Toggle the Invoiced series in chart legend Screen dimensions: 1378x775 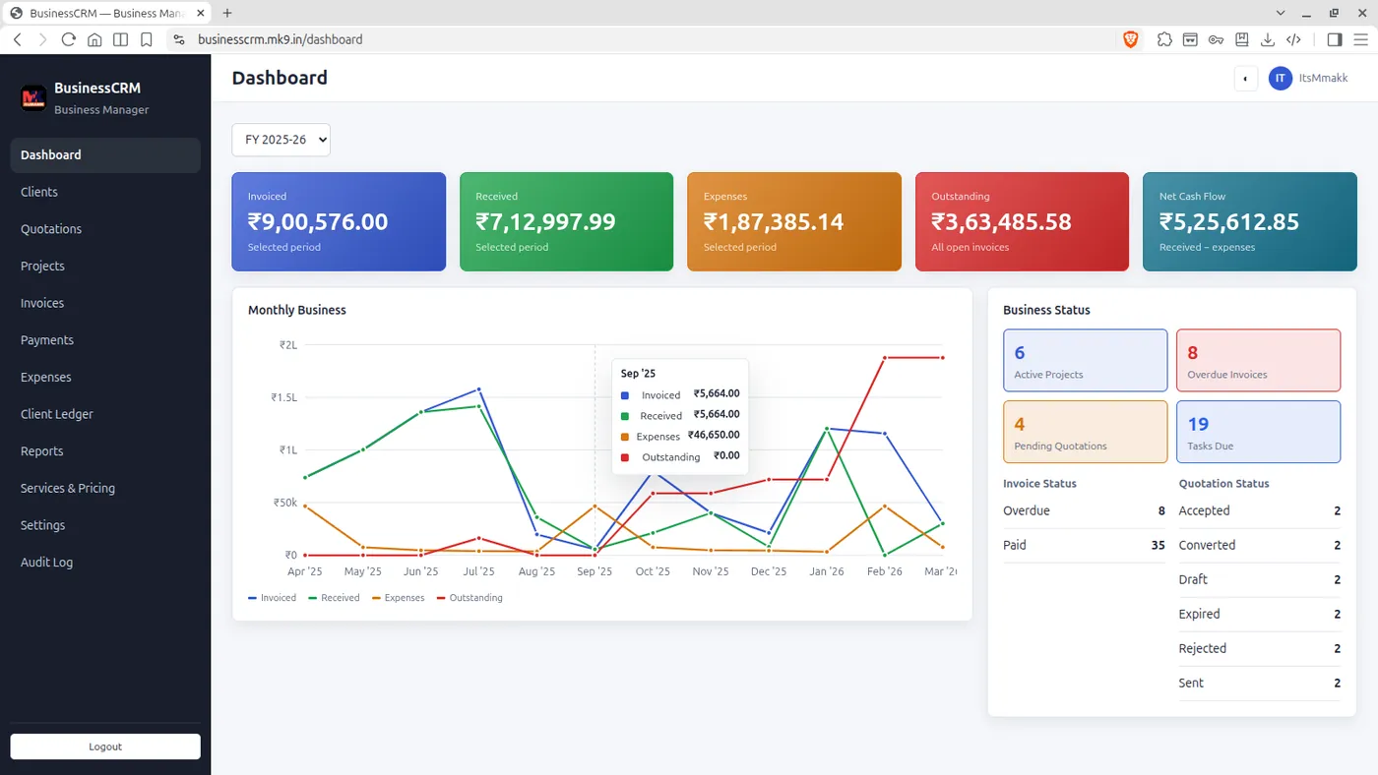pyautogui.click(x=272, y=598)
